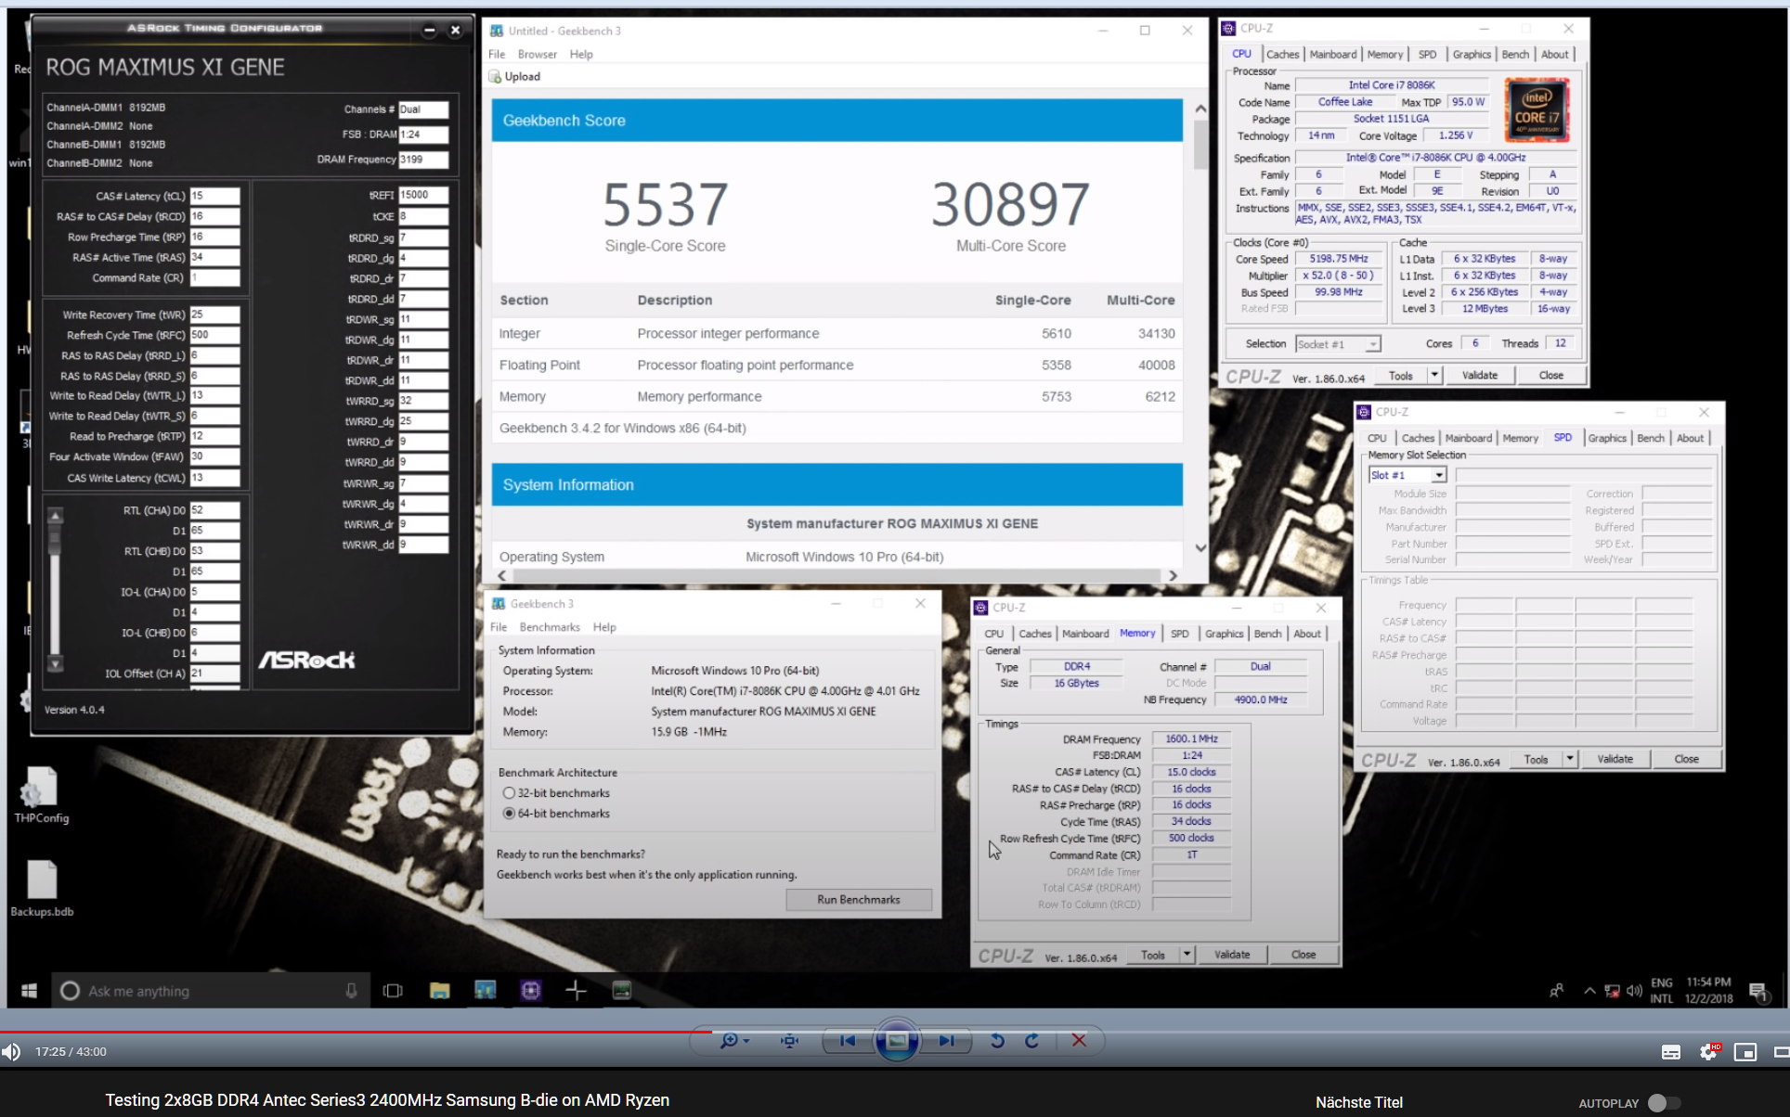This screenshot has width=1790, height=1117.
Task: Click Validate in the CPU-Z processor window
Action: (x=1480, y=376)
